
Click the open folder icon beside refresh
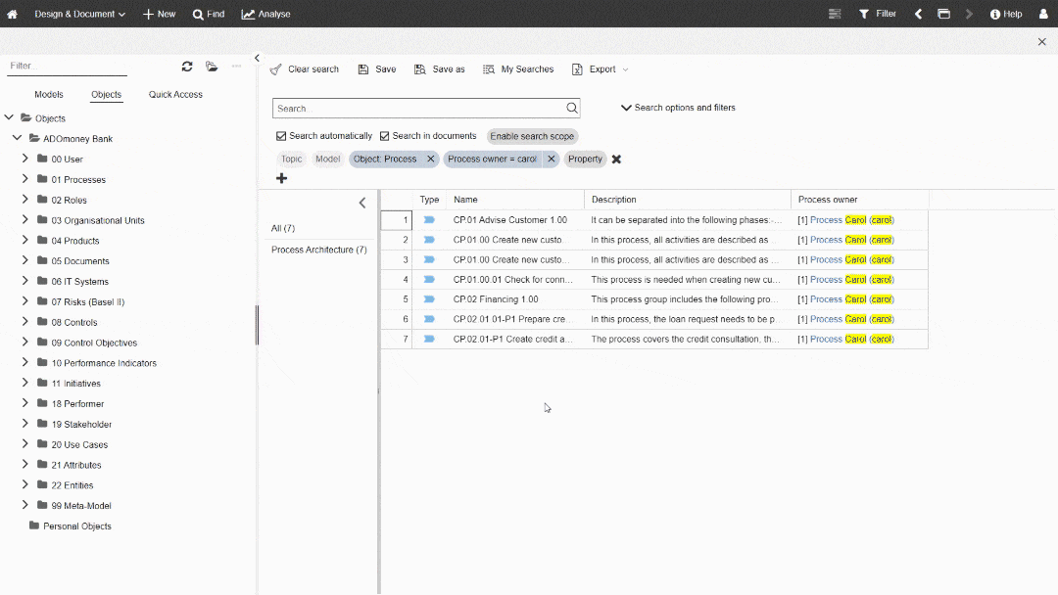tap(212, 67)
